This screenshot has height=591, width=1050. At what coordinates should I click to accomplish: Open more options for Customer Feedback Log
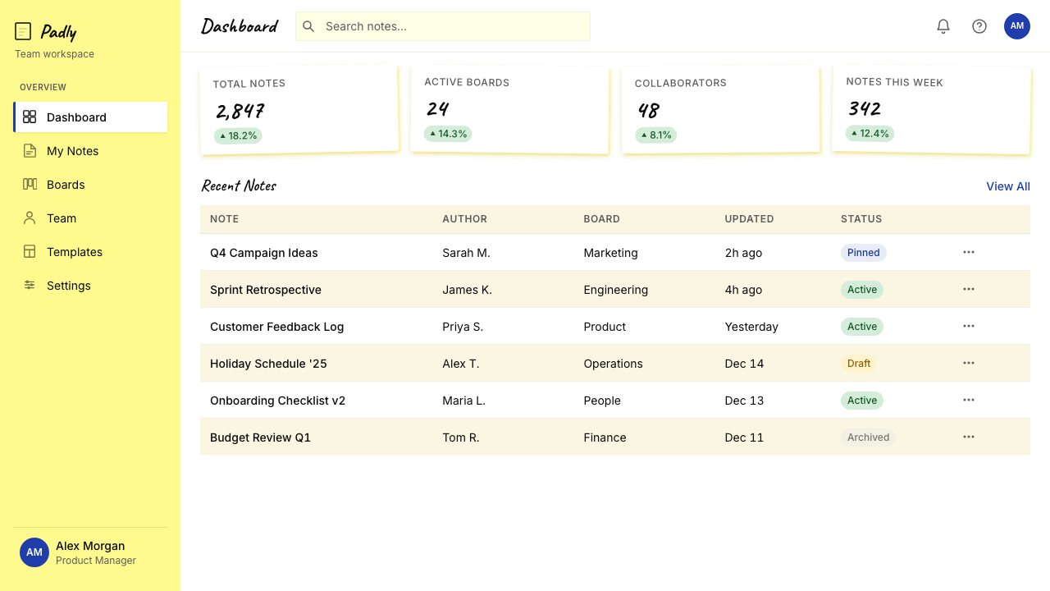969,326
